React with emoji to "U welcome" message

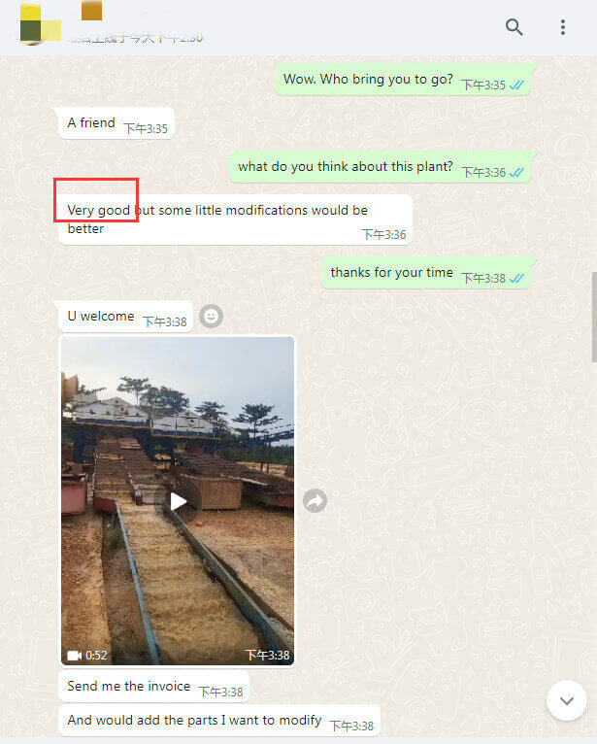tap(211, 316)
